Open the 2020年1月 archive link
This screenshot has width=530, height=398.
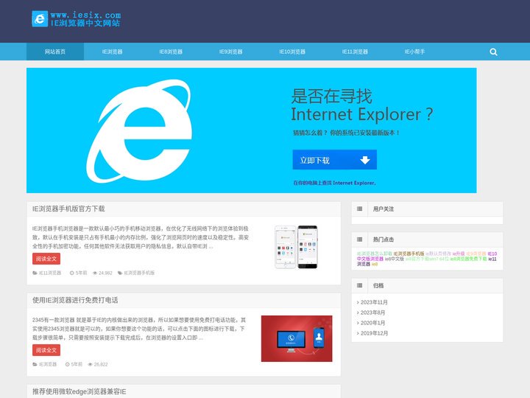click(372, 323)
